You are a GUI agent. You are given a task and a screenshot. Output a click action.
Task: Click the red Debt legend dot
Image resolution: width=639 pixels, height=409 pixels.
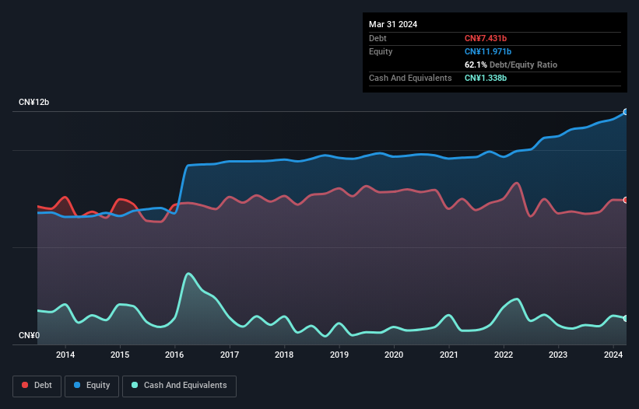[25, 385]
